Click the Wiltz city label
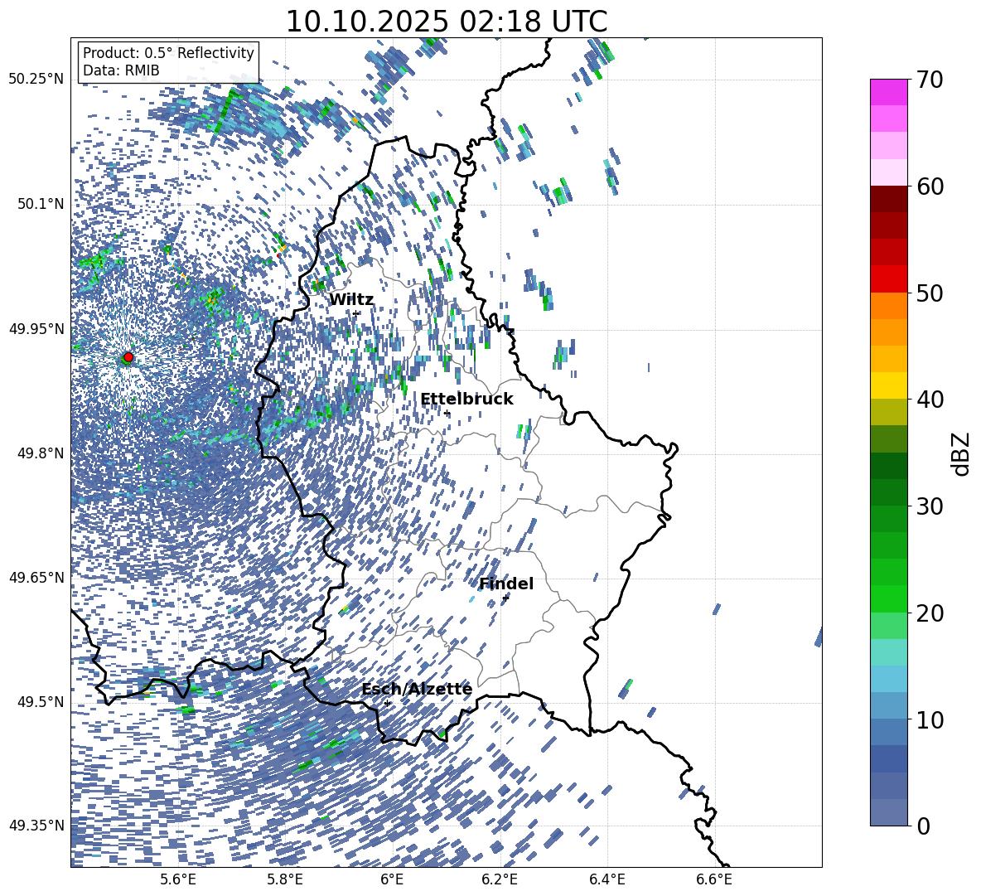Screen dimensions: 981x896 pos(351,299)
